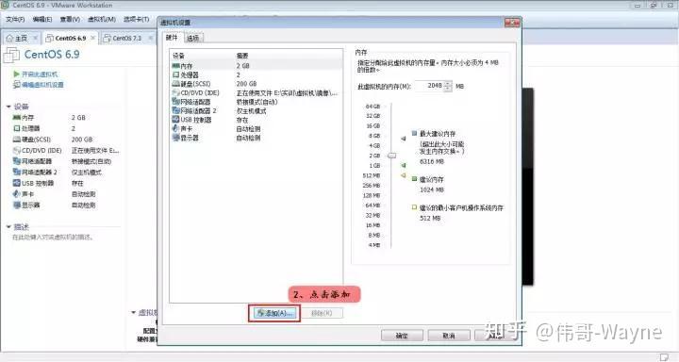Click the 编辑虚拟机设置 link icon
679x362 pixels.
click(16, 85)
